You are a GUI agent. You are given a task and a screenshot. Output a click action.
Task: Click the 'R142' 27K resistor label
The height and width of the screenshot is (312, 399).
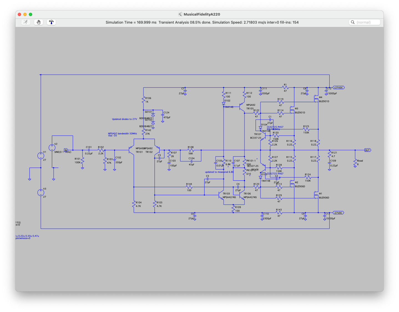[x=148, y=130]
